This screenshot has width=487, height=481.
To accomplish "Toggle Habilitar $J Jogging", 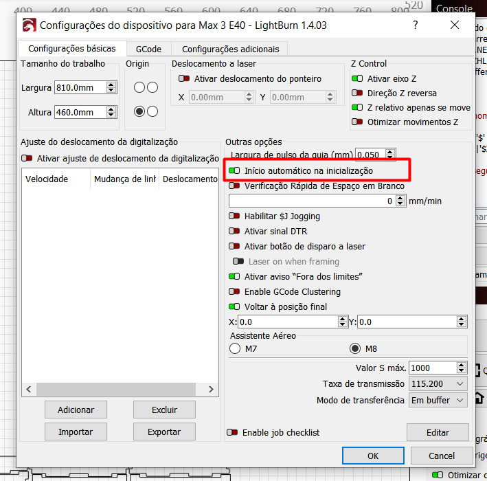I will (x=235, y=216).
